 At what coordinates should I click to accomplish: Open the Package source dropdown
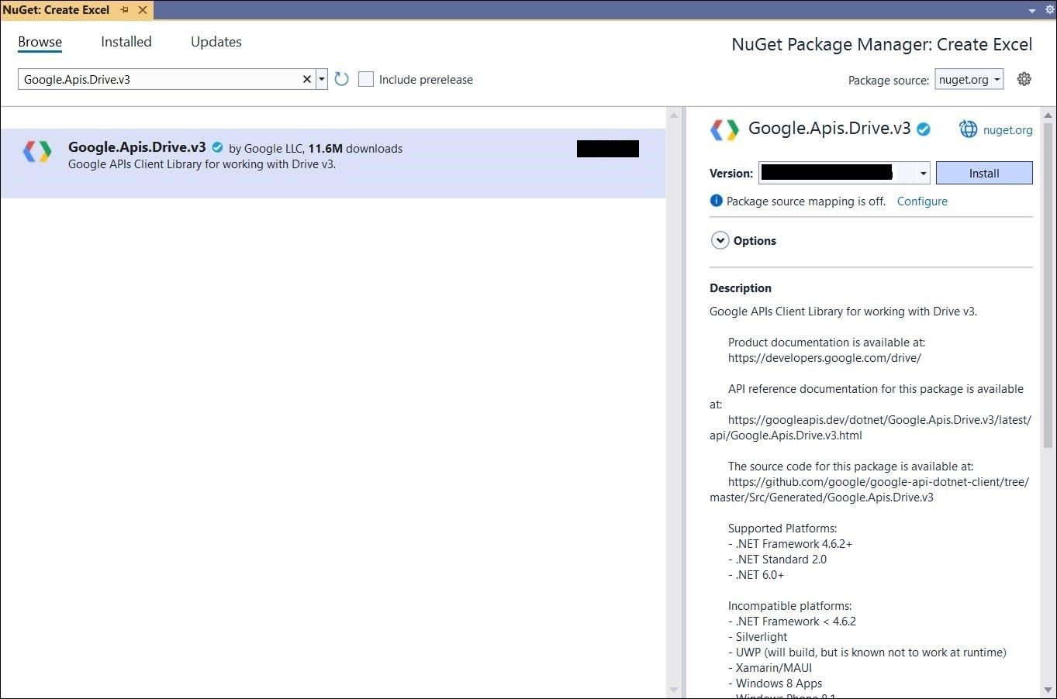pyautogui.click(x=969, y=80)
